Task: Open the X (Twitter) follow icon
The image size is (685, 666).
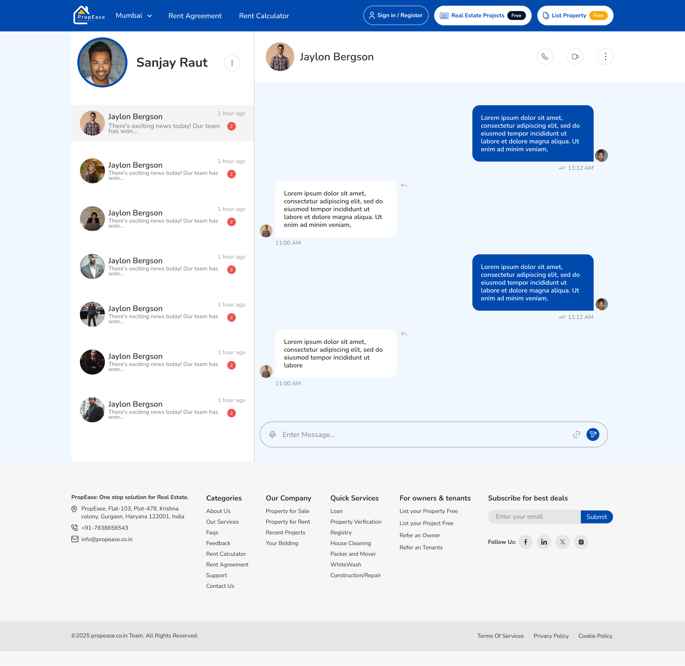Action: [x=563, y=542]
